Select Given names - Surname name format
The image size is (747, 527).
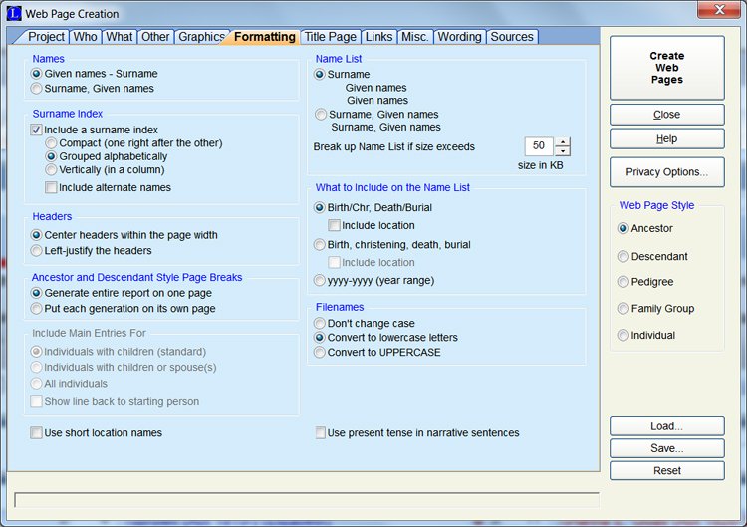click(x=94, y=74)
